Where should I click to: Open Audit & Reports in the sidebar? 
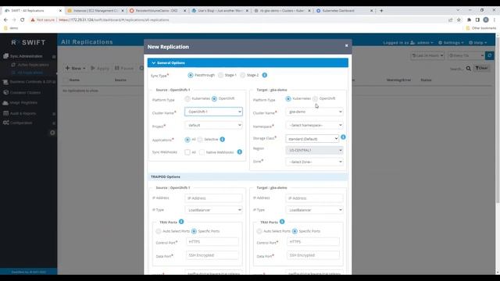pos(23,113)
